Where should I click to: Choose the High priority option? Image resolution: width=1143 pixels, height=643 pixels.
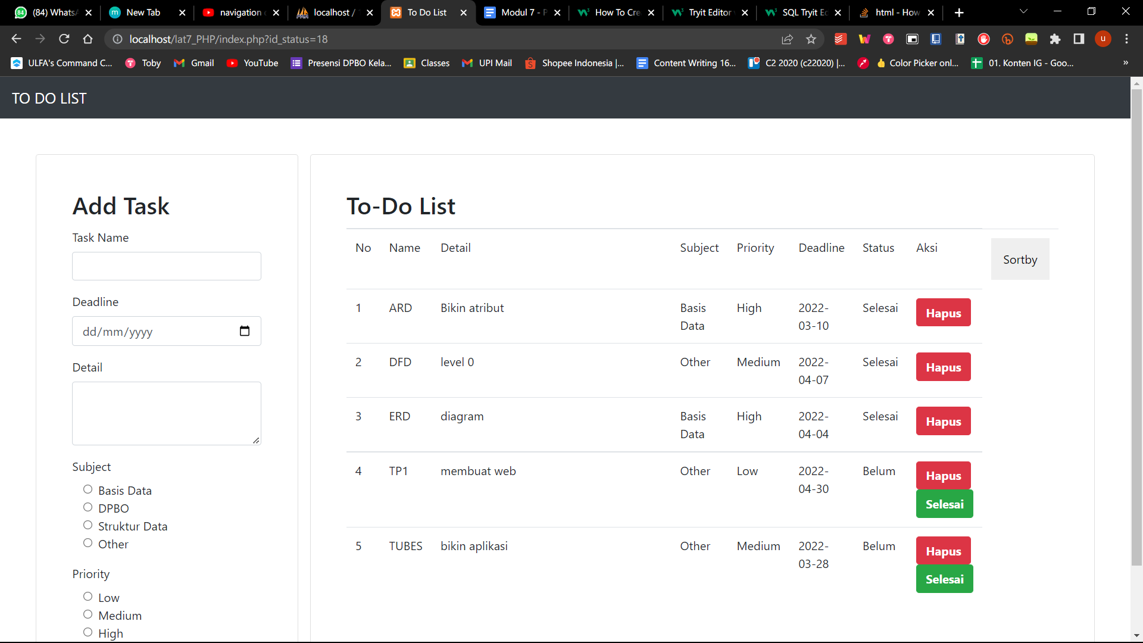(x=88, y=632)
